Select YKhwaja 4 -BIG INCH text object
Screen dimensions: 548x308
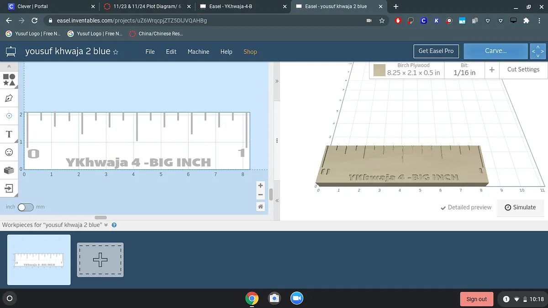[x=138, y=162]
